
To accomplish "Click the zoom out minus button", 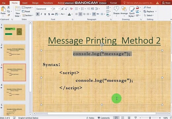I will (x=140, y=118).
